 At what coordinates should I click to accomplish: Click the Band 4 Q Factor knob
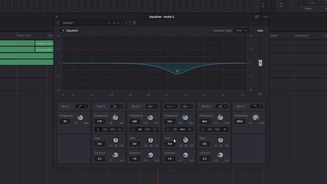185,155
